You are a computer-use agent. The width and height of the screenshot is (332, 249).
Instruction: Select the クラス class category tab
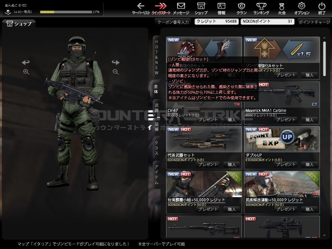tap(157, 148)
